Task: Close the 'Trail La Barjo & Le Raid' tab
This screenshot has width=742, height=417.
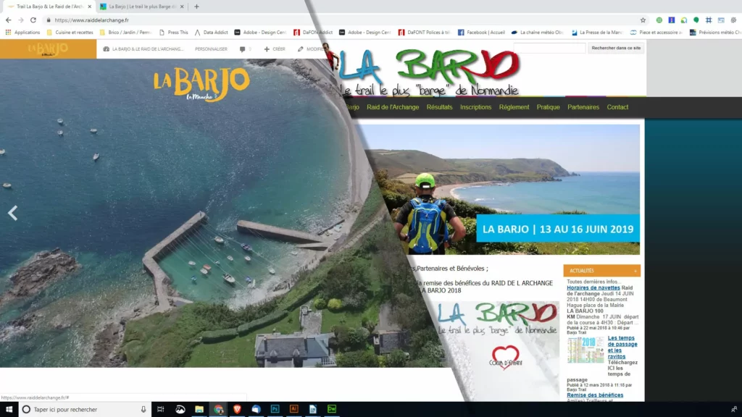Action: click(x=89, y=7)
